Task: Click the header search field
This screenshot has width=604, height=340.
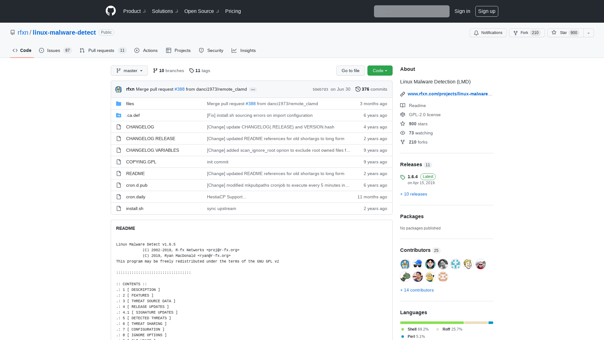Action: (x=411, y=11)
